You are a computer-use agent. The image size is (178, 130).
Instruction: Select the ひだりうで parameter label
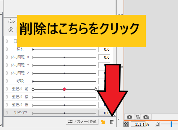tap(20, 113)
